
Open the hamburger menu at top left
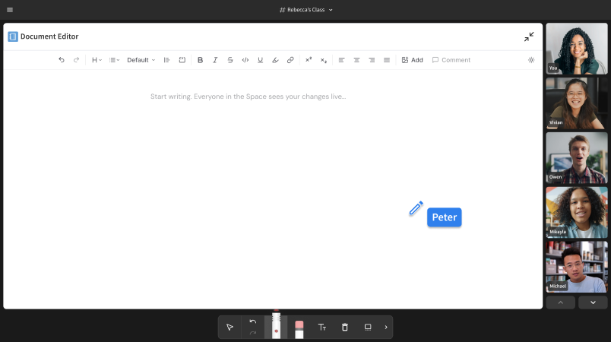click(10, 10)
